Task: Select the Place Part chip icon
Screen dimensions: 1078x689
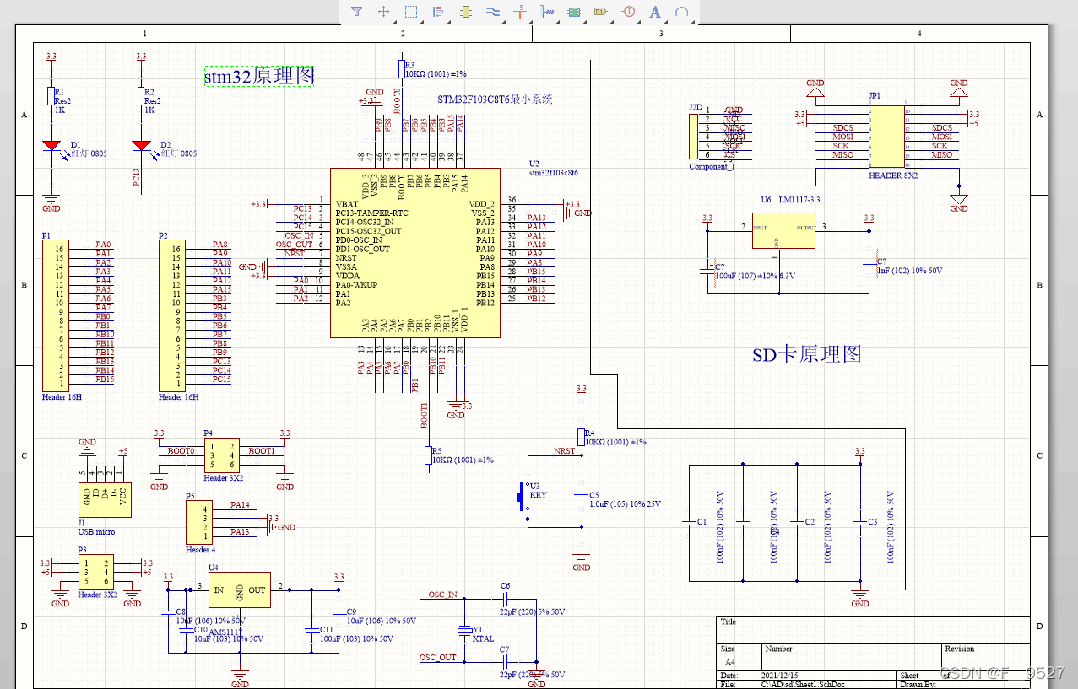Action: (x=465, y=12)
